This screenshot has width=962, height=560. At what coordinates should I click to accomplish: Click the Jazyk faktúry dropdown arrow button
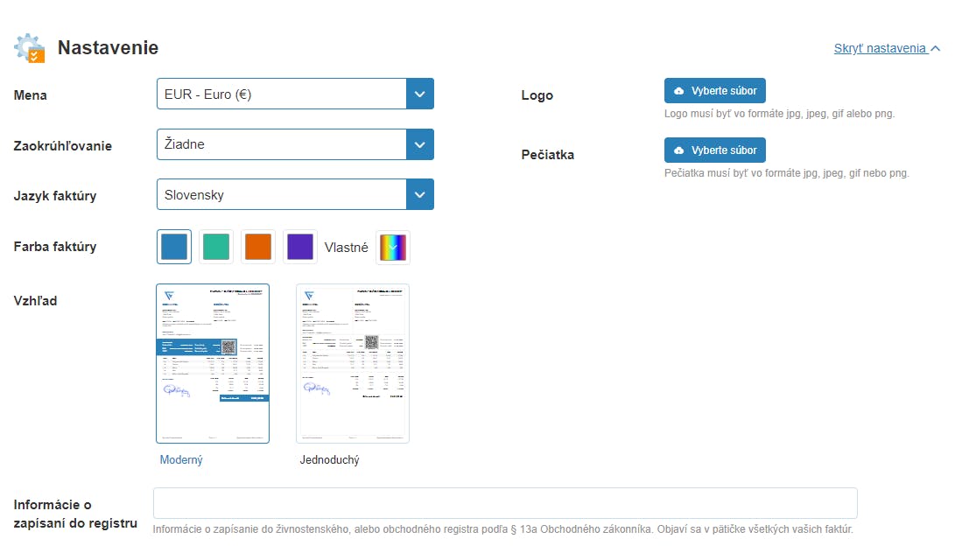pos(419,194)
